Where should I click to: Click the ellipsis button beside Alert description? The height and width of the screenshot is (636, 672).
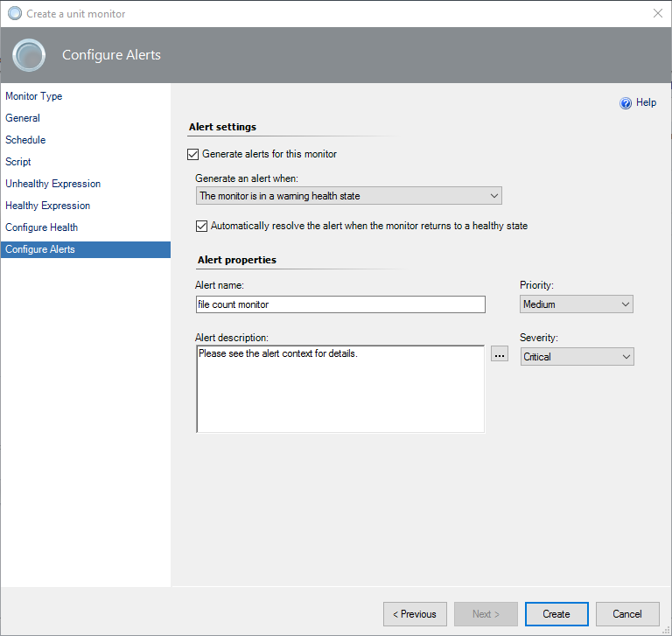click(500, 354)
